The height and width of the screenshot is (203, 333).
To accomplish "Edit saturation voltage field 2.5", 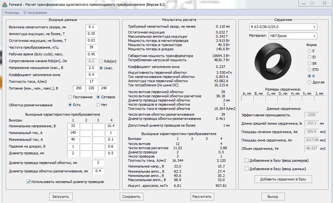I will pyautogui.click(x=91, y=68).
